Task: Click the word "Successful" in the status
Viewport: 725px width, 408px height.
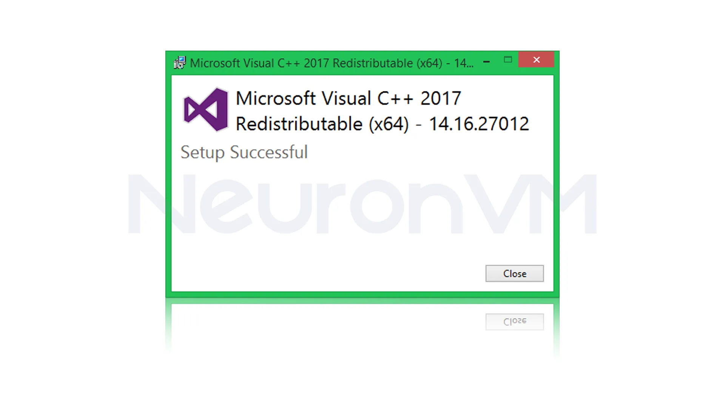Action: pos(269,152)
